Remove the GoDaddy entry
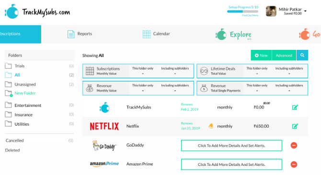Viewport: 321px width, 175px height. (294, 145)
